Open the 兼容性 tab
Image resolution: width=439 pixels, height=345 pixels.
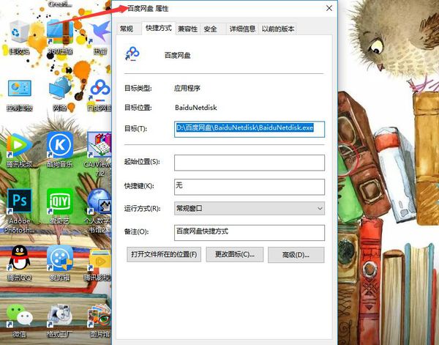[x=187, y=29]
